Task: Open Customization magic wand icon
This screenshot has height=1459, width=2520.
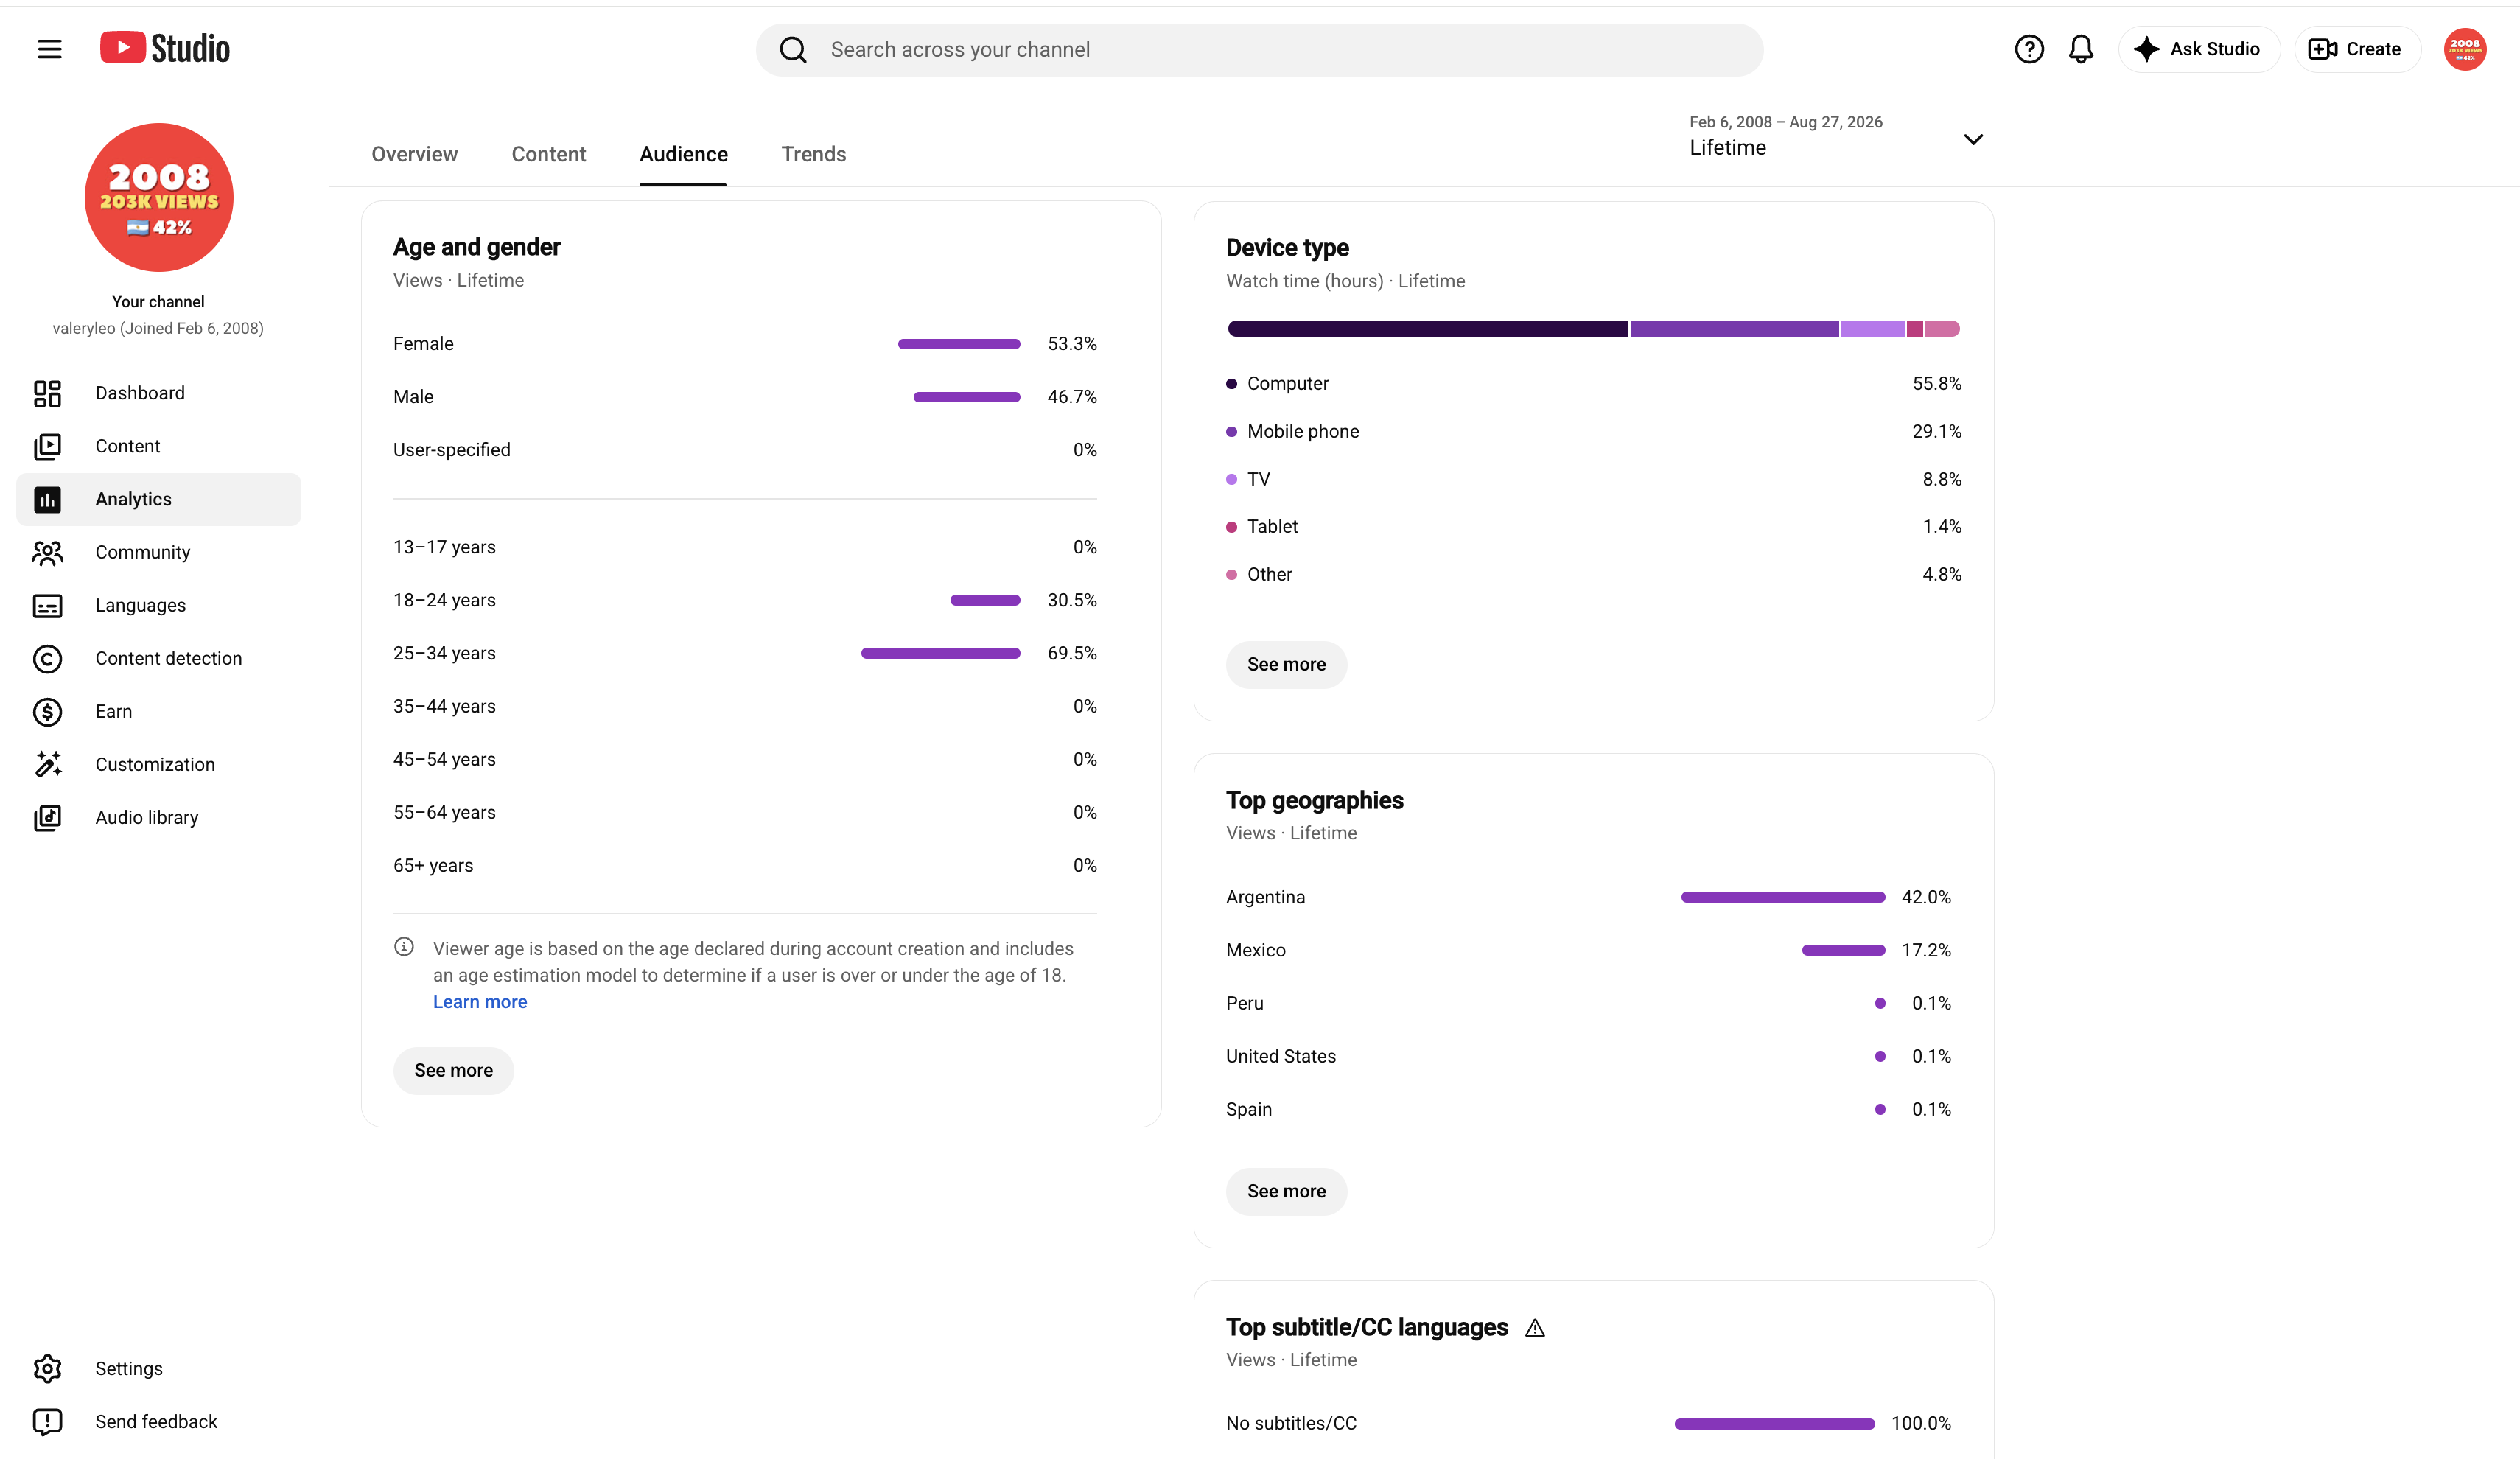Action: tap(47, 764)
